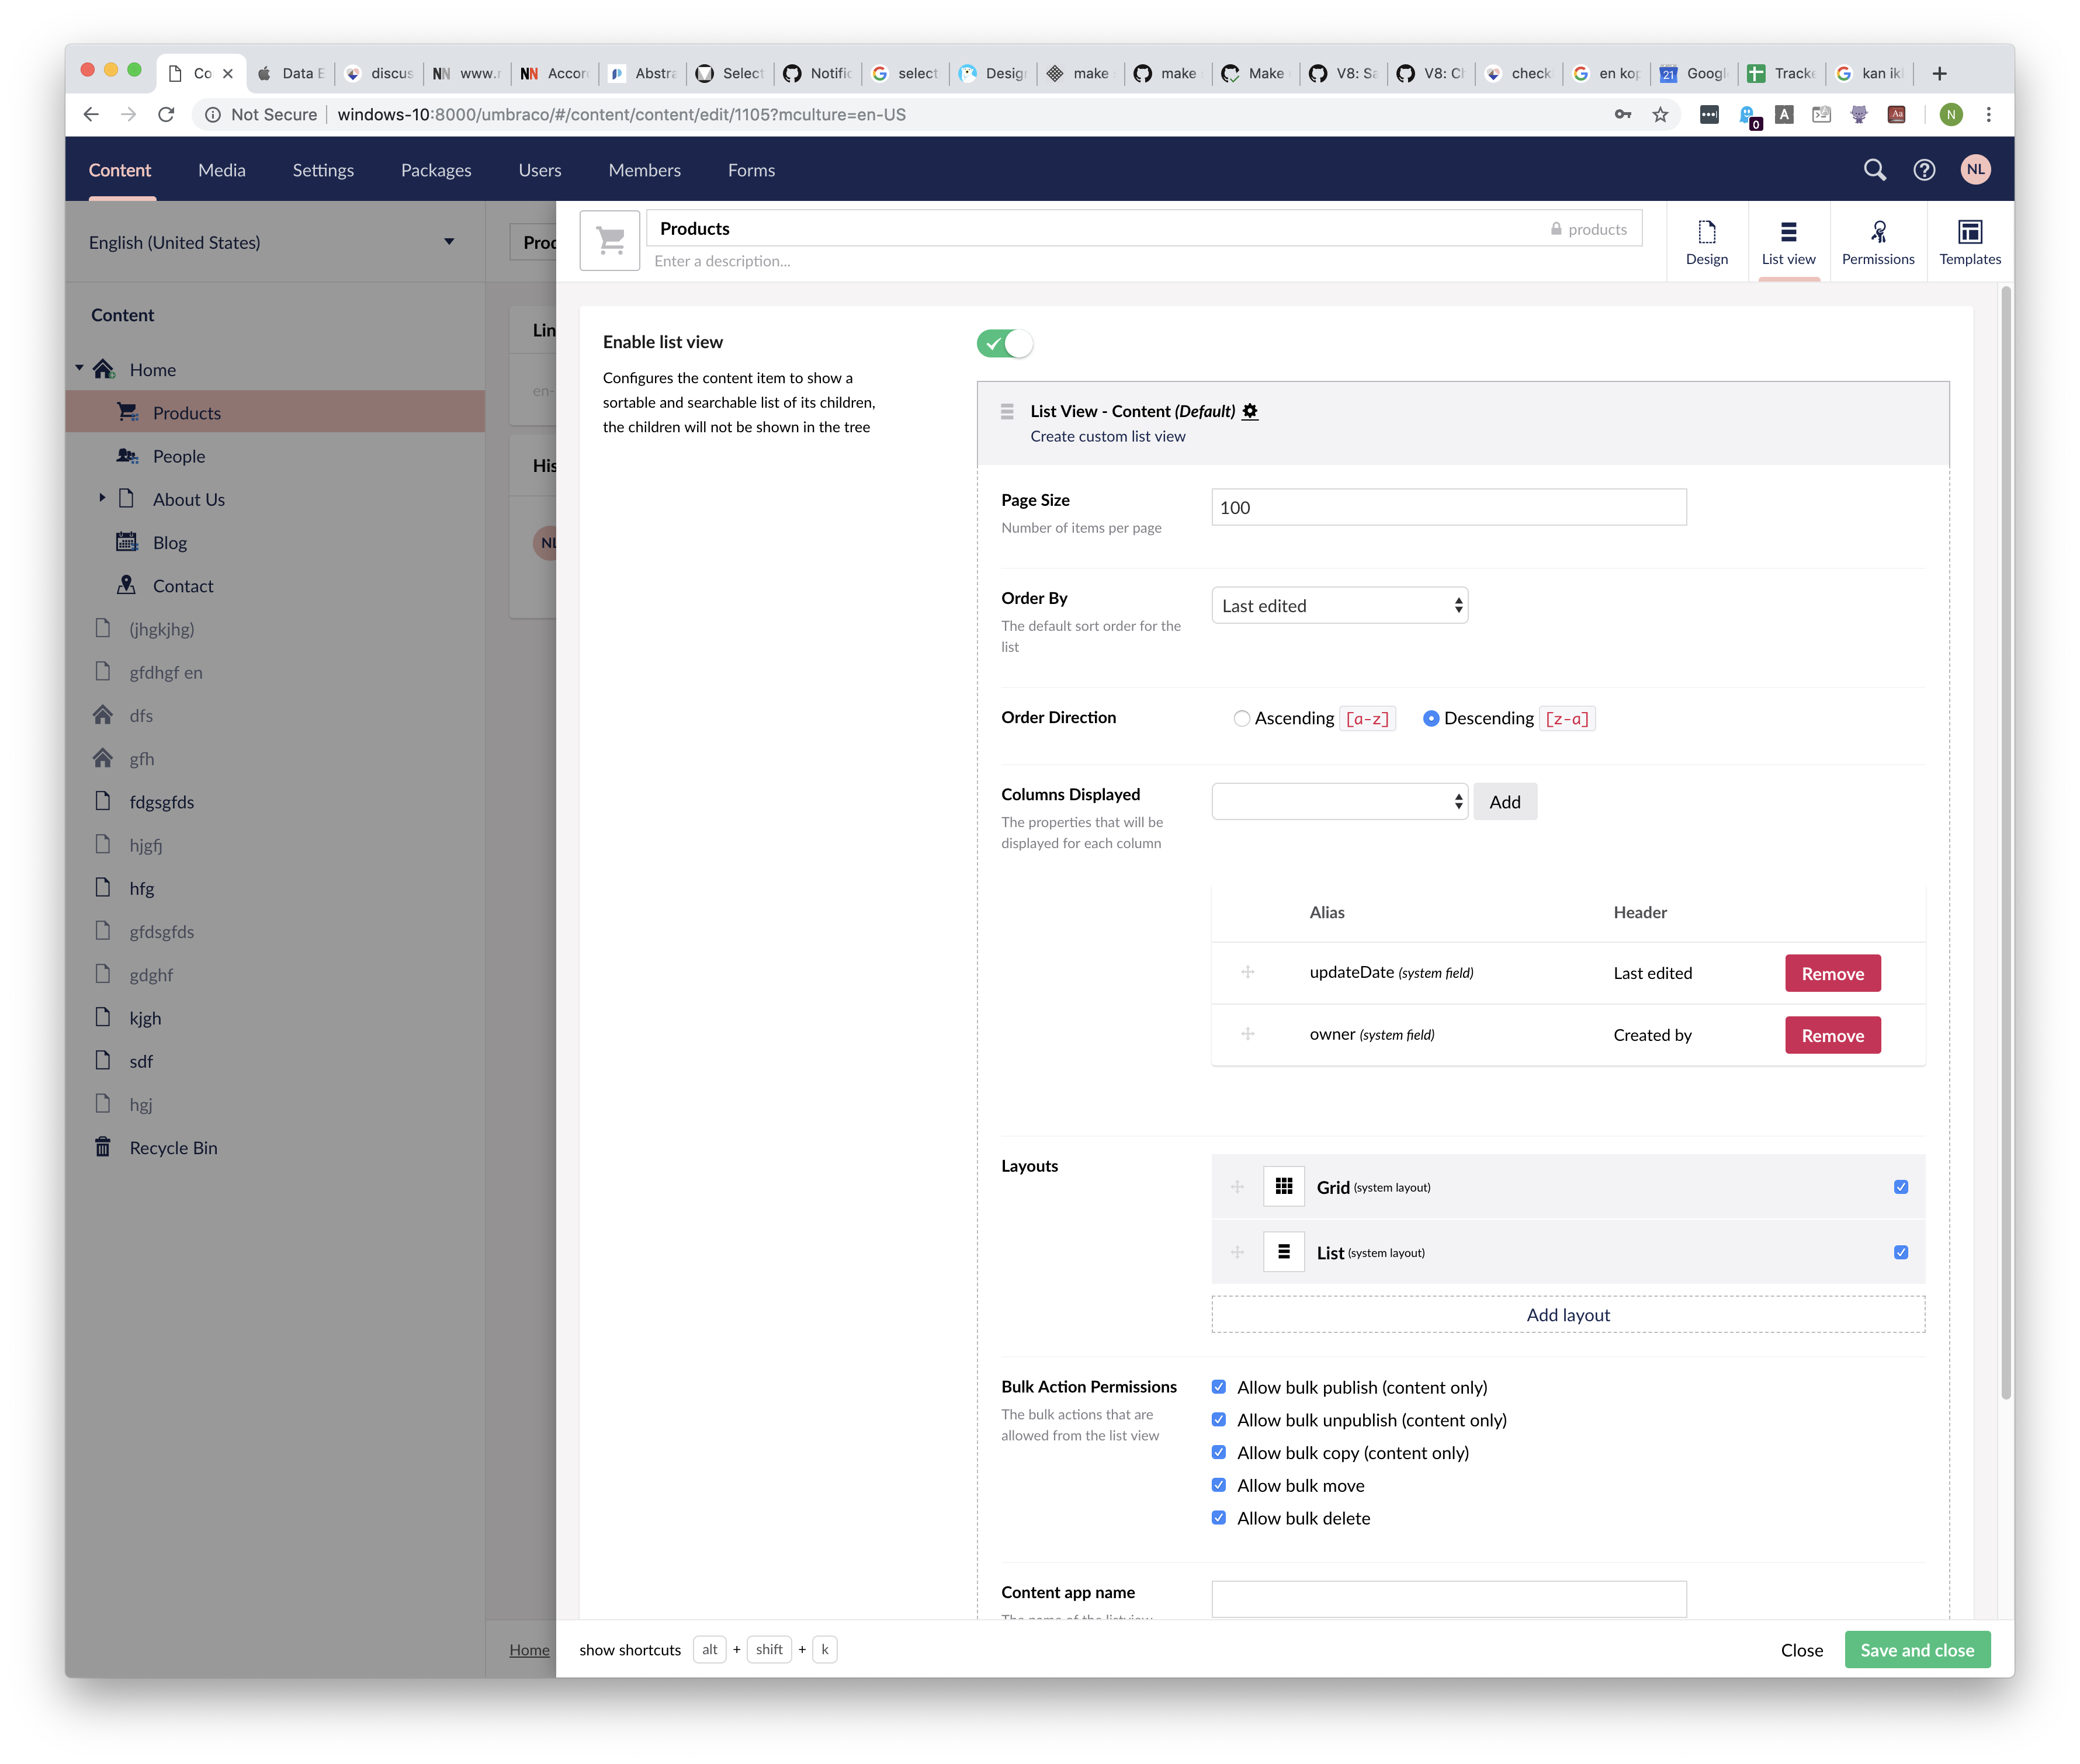Image resolution: width=2080 pixels, height=1764 pixels.
Task: Uncheck the Grid system layout checkbox
Action: [1900, 1187]
